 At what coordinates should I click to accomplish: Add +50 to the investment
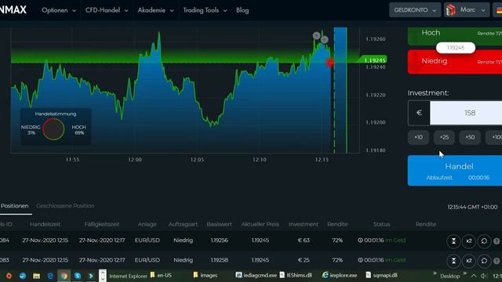coord(470,137)
